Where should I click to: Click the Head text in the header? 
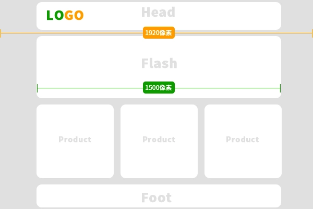coord(158,12)
